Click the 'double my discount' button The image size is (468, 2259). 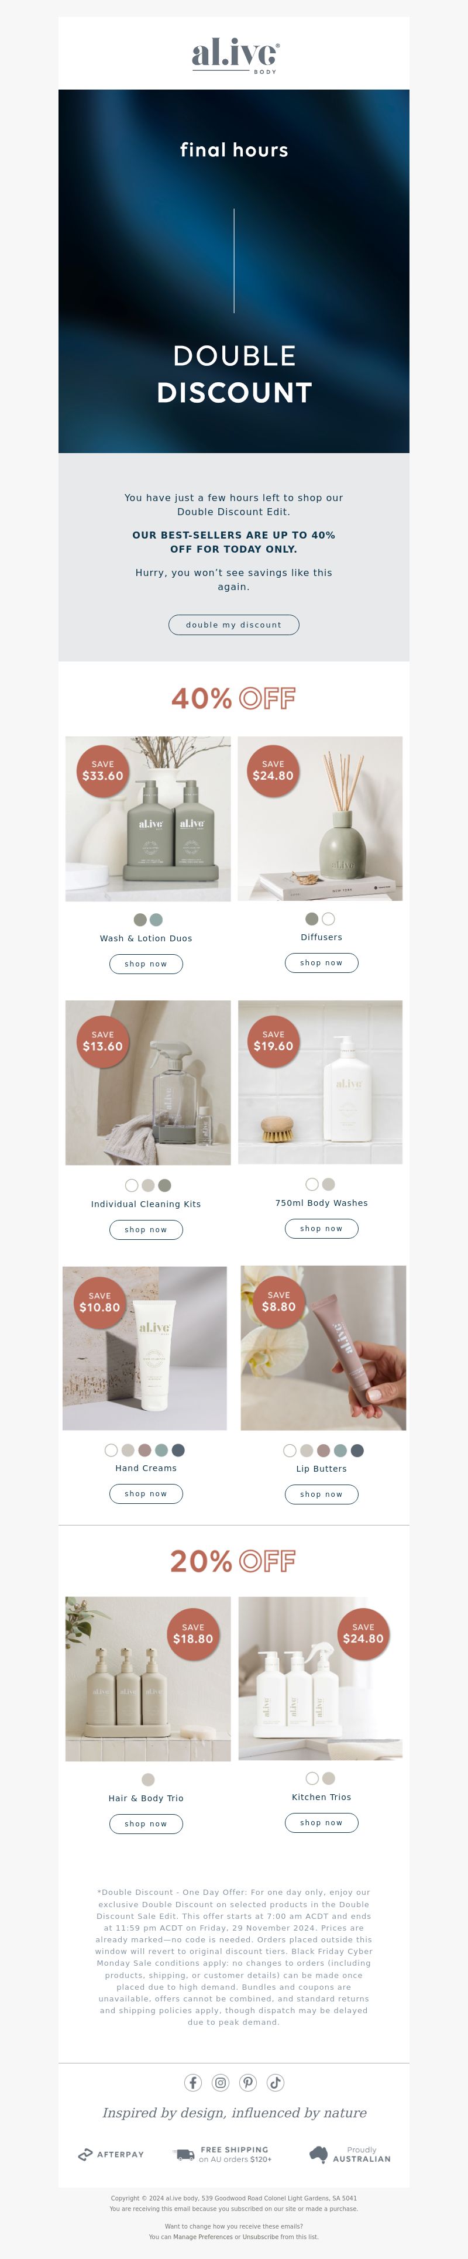click(x=234, y=625)
